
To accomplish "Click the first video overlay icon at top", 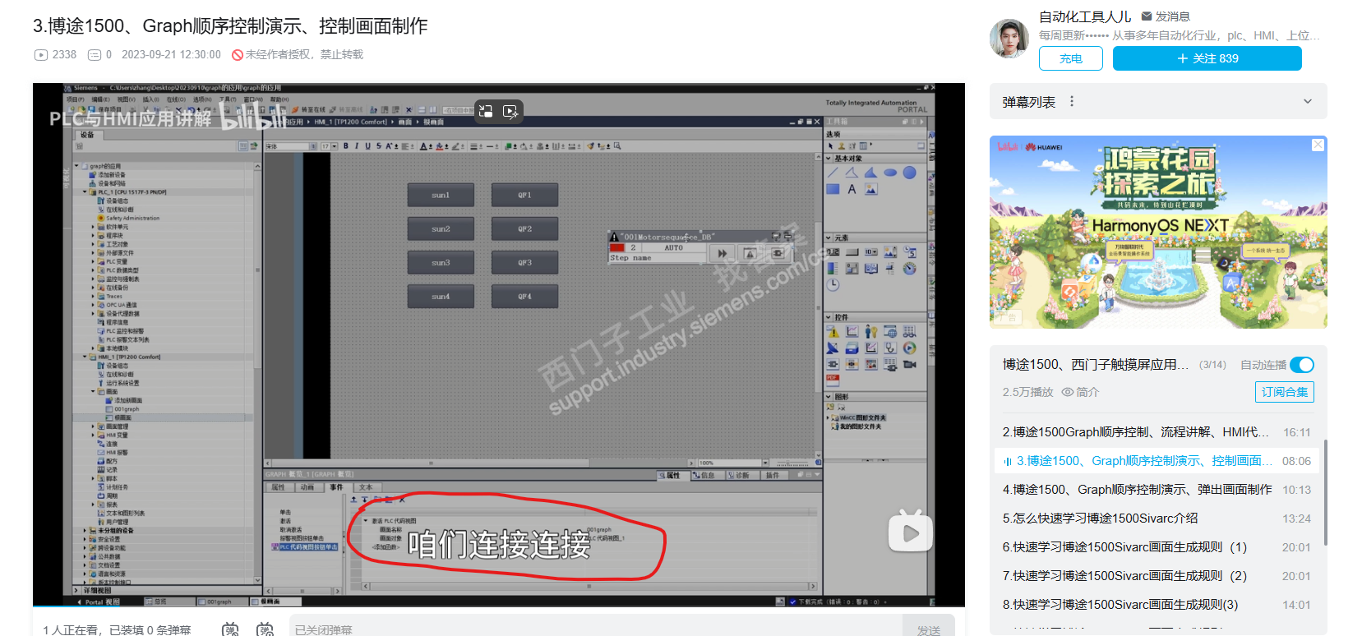I will pos(486,111).
